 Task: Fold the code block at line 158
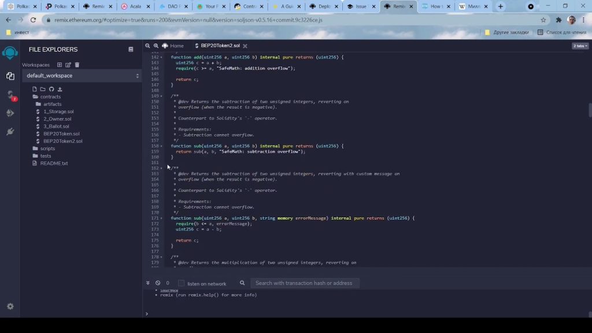[x=161, y=146]
